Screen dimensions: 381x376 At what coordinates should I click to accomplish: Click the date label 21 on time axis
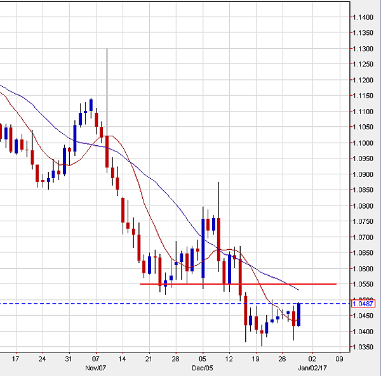tap(149, 359)
